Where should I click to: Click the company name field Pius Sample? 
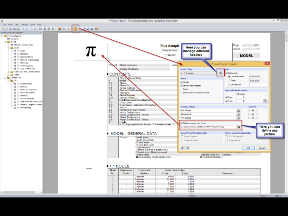pyautogui.click(x=208, y=110)
